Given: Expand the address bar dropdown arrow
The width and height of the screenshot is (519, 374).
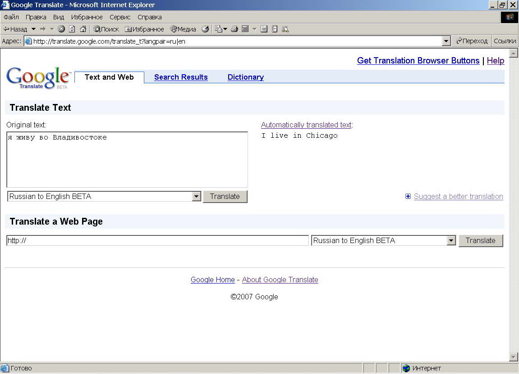Looking at the screenshot, I should (x=446, y=41).
